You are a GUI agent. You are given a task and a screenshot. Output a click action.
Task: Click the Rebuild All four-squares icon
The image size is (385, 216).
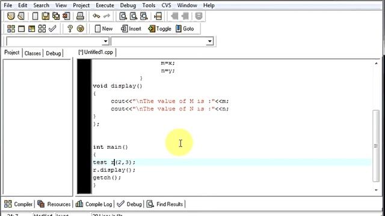[x=42, y=29]
